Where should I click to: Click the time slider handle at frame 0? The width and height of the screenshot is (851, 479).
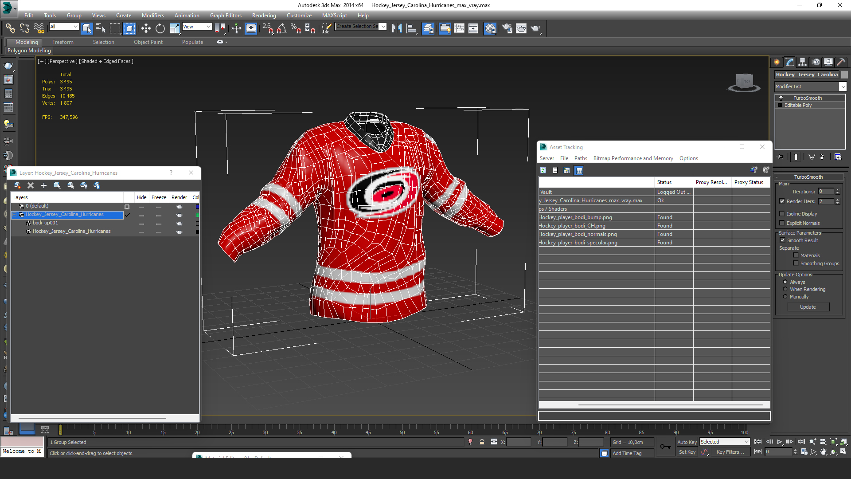60,430
